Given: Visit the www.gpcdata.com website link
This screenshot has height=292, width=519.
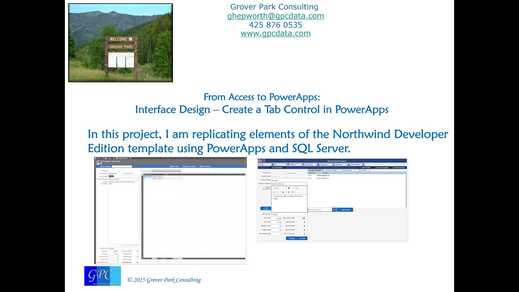Looking at the screenshot, I should coord(276,33).
